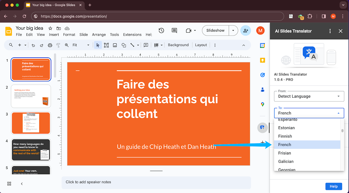Choose Finnish from language list

[x=307, y=136]
